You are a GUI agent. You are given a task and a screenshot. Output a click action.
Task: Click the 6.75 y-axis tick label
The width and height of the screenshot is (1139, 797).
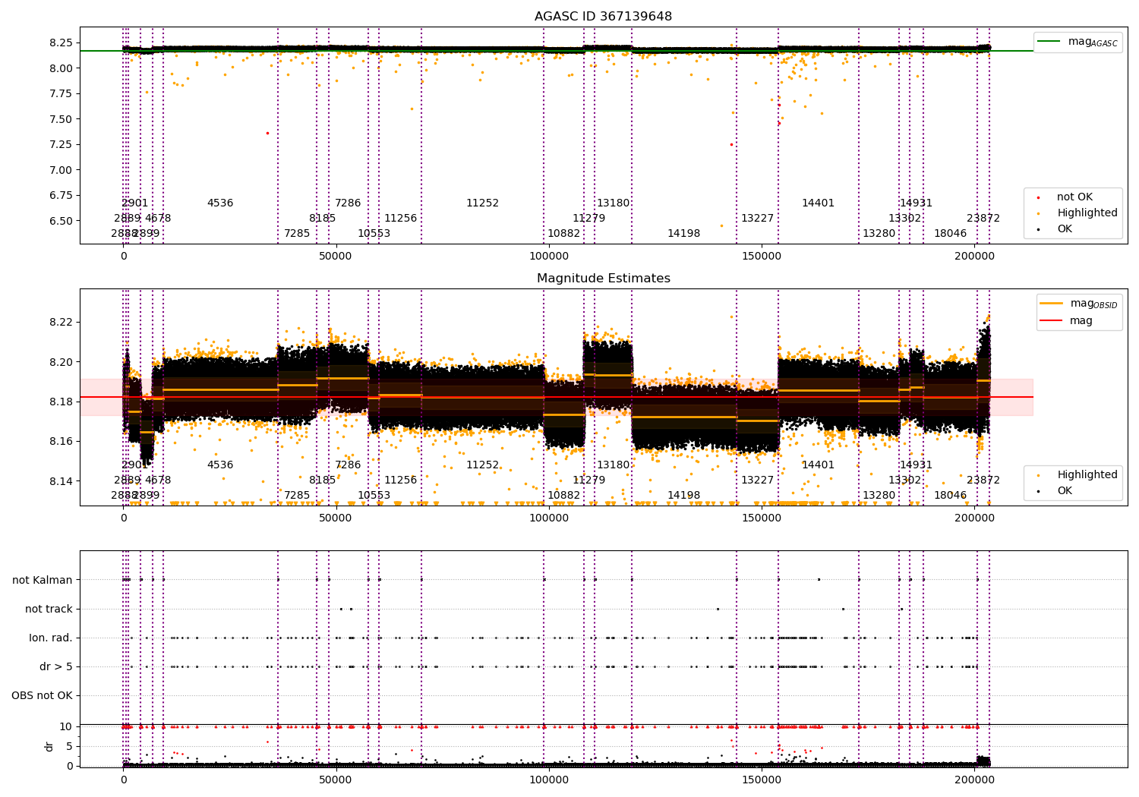coord(60,195)
